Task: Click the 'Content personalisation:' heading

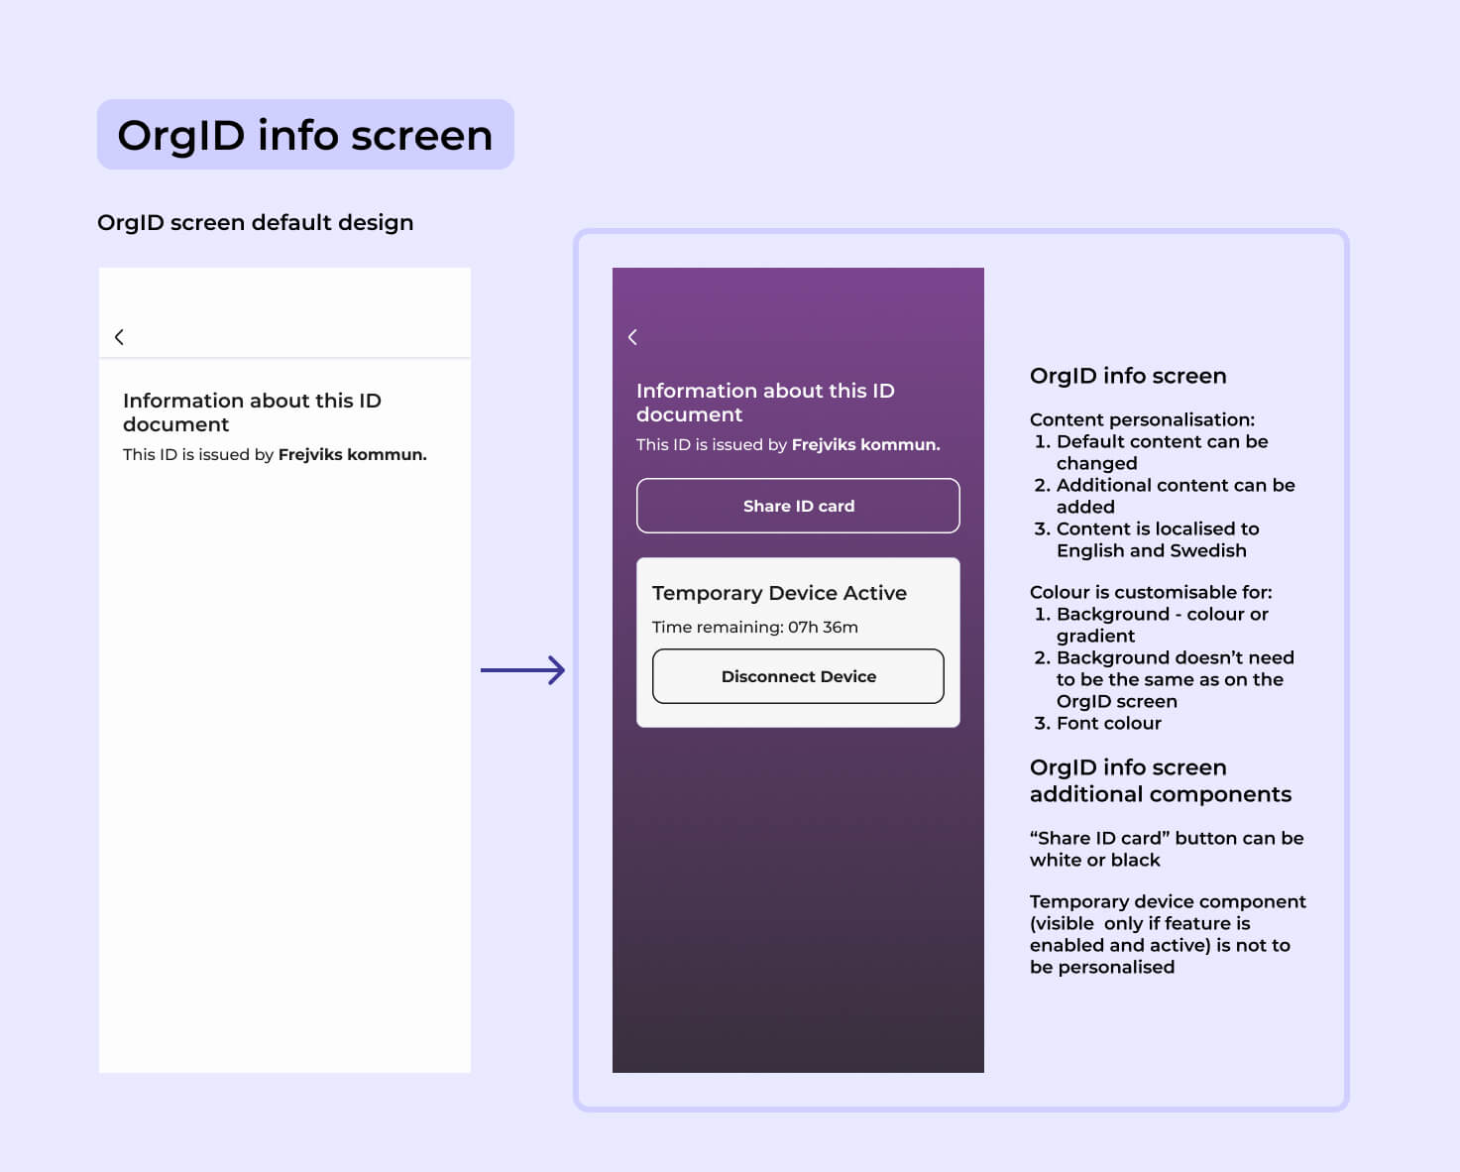Action: (x=1142, y=419)
